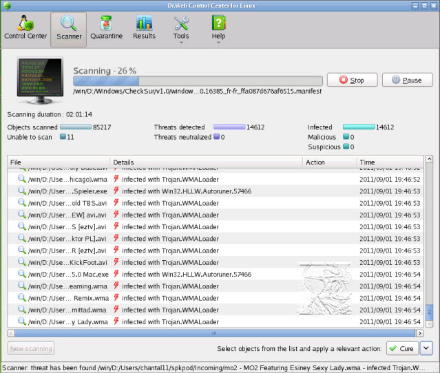Open the Cure action dropdown arrow
This screenshot has width=440, height=373.
(426, 348)
